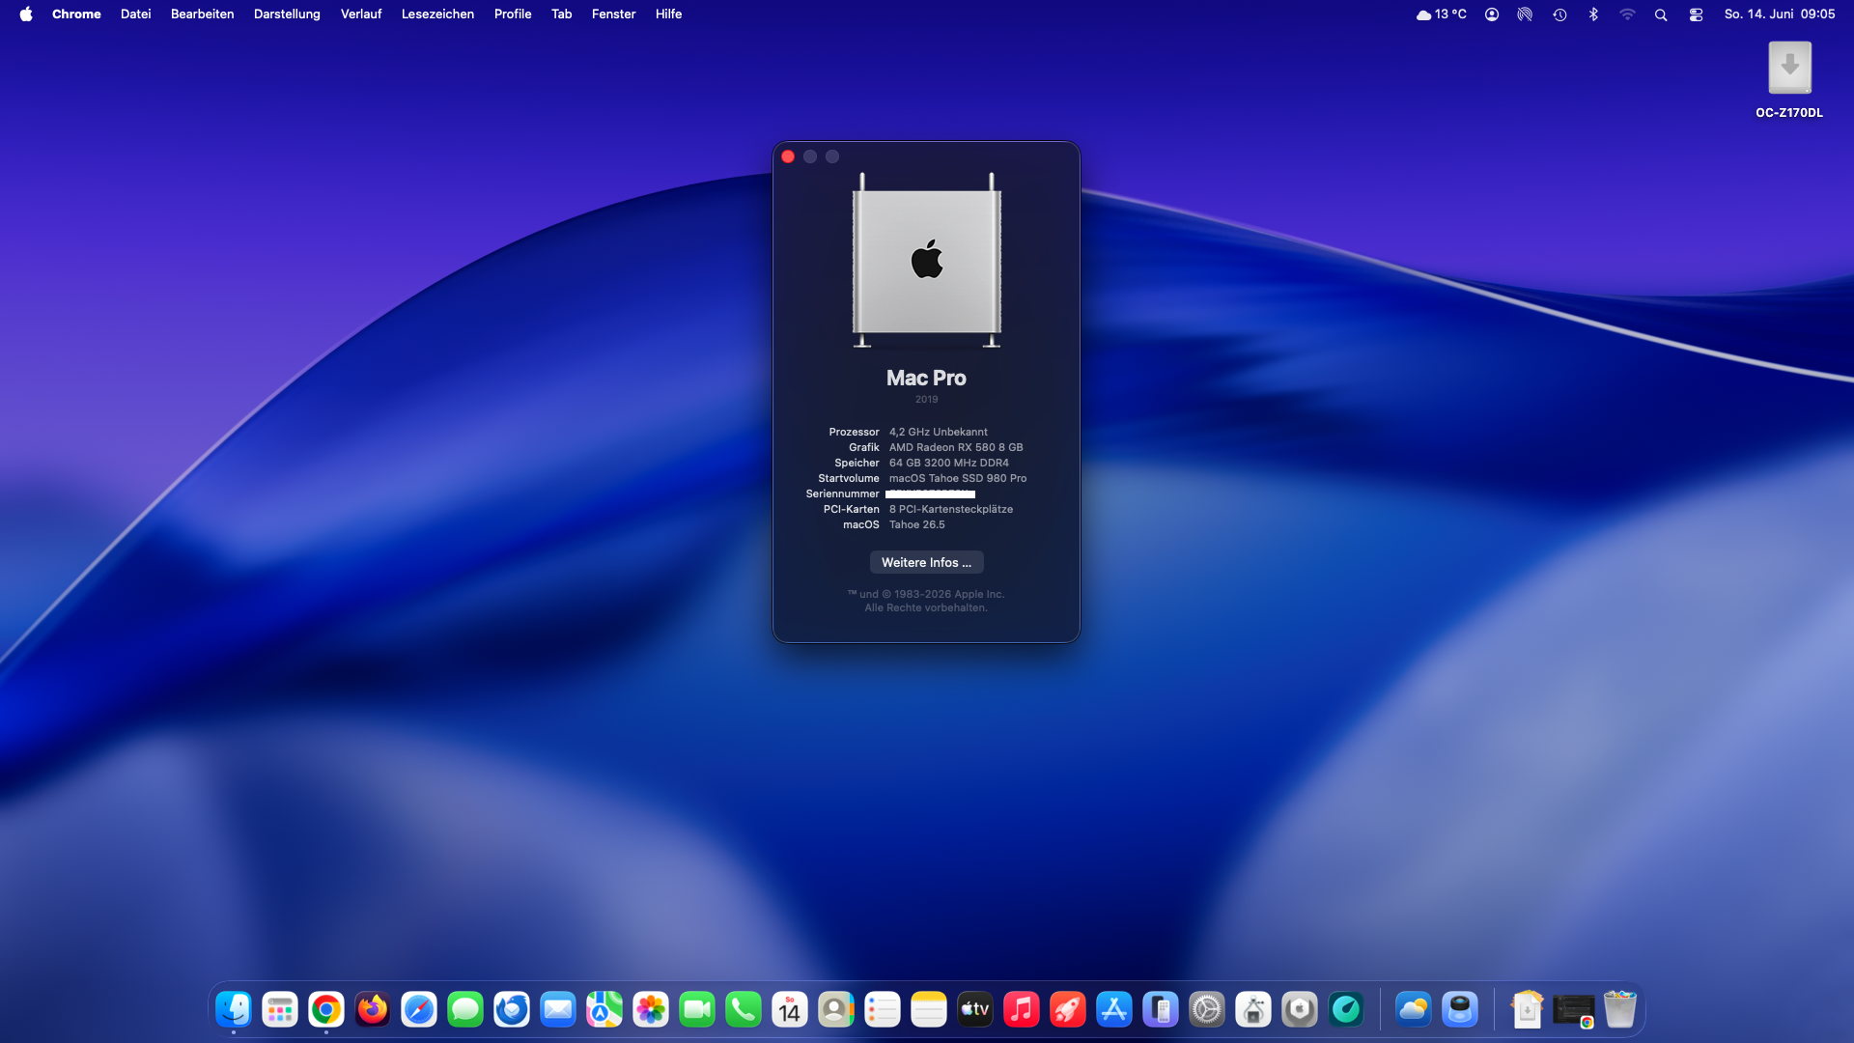Screen dimensions: 1854x1043
Task: Open System Settings gear in dock
Action: (1207, 1010)
